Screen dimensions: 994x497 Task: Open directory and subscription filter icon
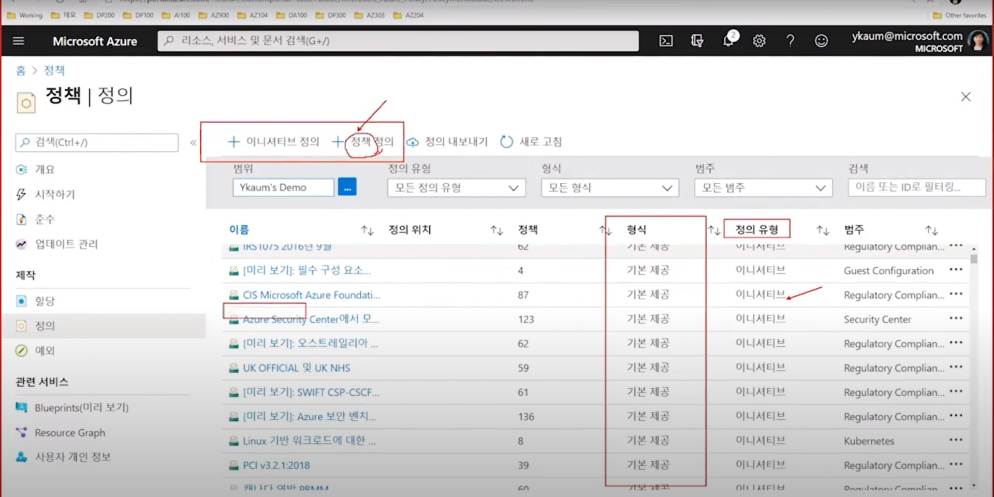[x=697, y=41]
